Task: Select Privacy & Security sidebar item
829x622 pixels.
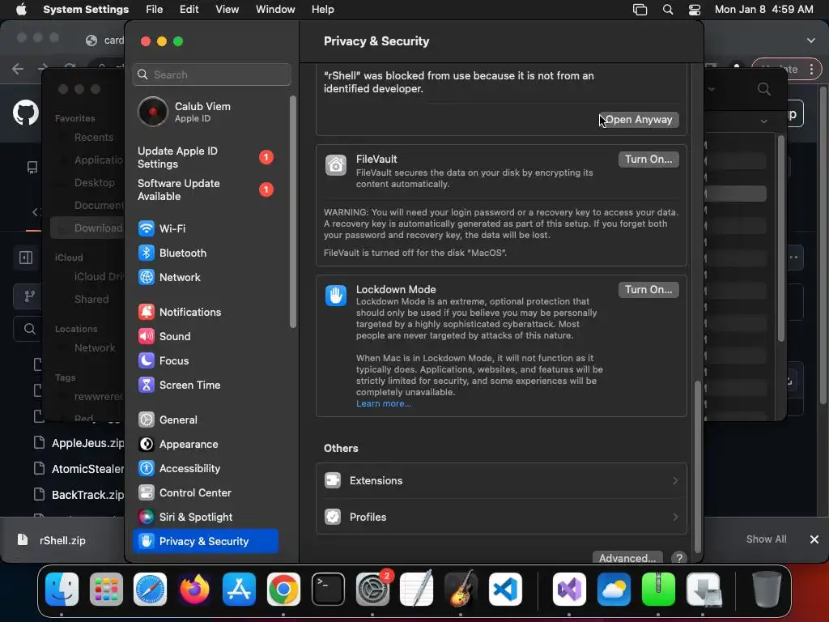Action: (205, 541)
